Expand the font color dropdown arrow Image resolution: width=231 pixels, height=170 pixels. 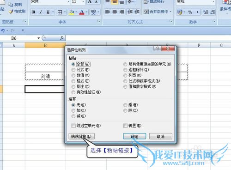[x=86, y=12]
